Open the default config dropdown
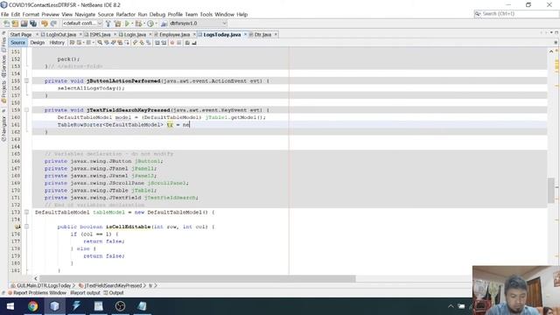This screenshot has height=315, width=560. click(x=82, y=24)
